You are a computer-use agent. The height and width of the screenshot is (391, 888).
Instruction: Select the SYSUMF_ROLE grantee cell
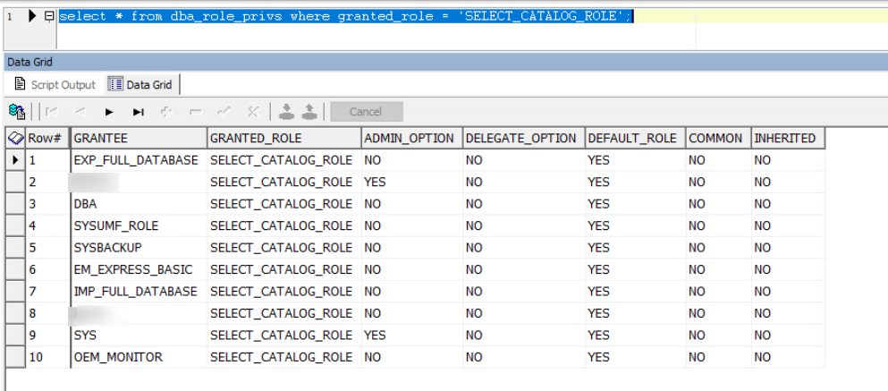pyautogui.click(x=139, y=225)
